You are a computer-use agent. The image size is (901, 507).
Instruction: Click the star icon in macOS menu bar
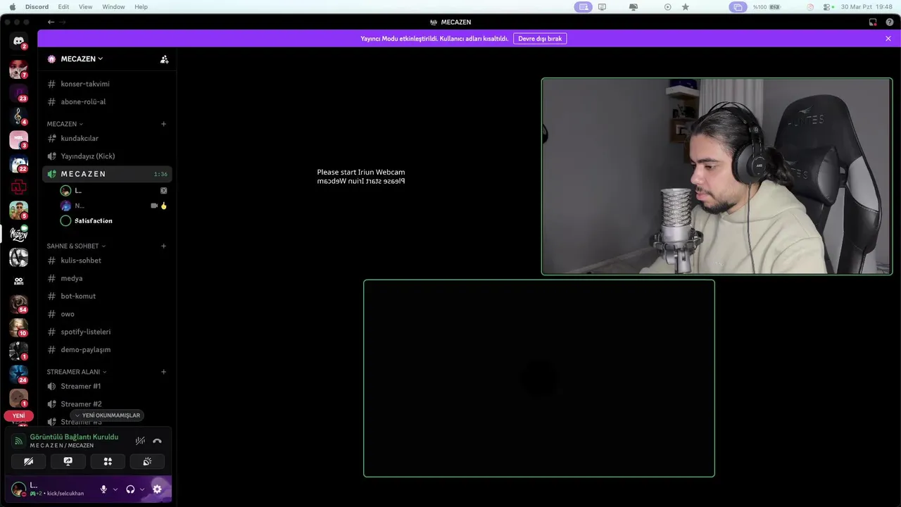point(686,7)
